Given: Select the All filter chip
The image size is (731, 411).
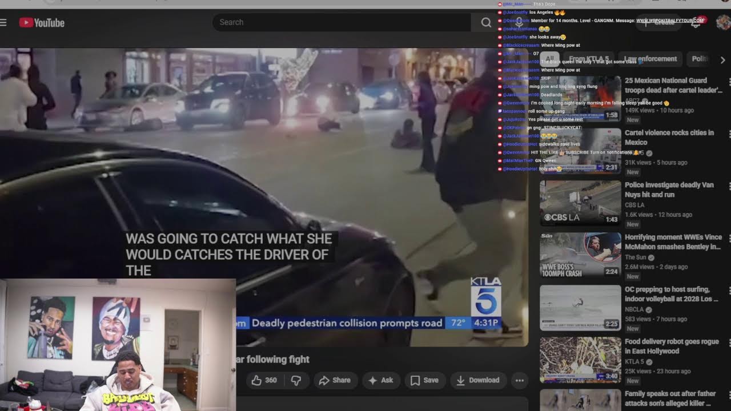Looking at the screenshot, I should 549,59.
